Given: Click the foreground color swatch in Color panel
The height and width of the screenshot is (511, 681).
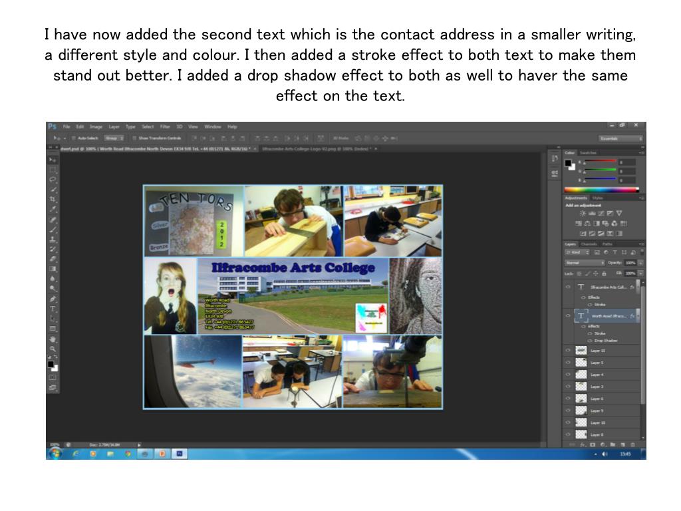Looking at the screenshot, I should pos(568,163).
